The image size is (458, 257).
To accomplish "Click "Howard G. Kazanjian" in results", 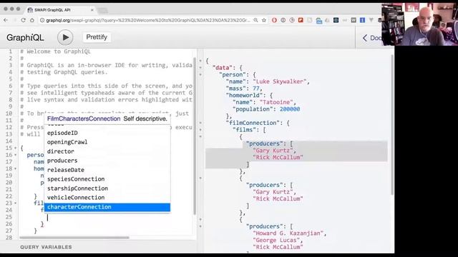I will click(288, 233).
